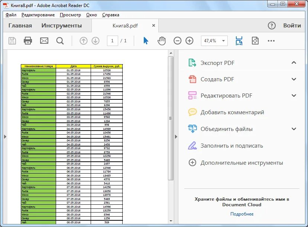Send file by email envelope icon
The width and height of the screenshot is (308, 227).
(44, 41)
